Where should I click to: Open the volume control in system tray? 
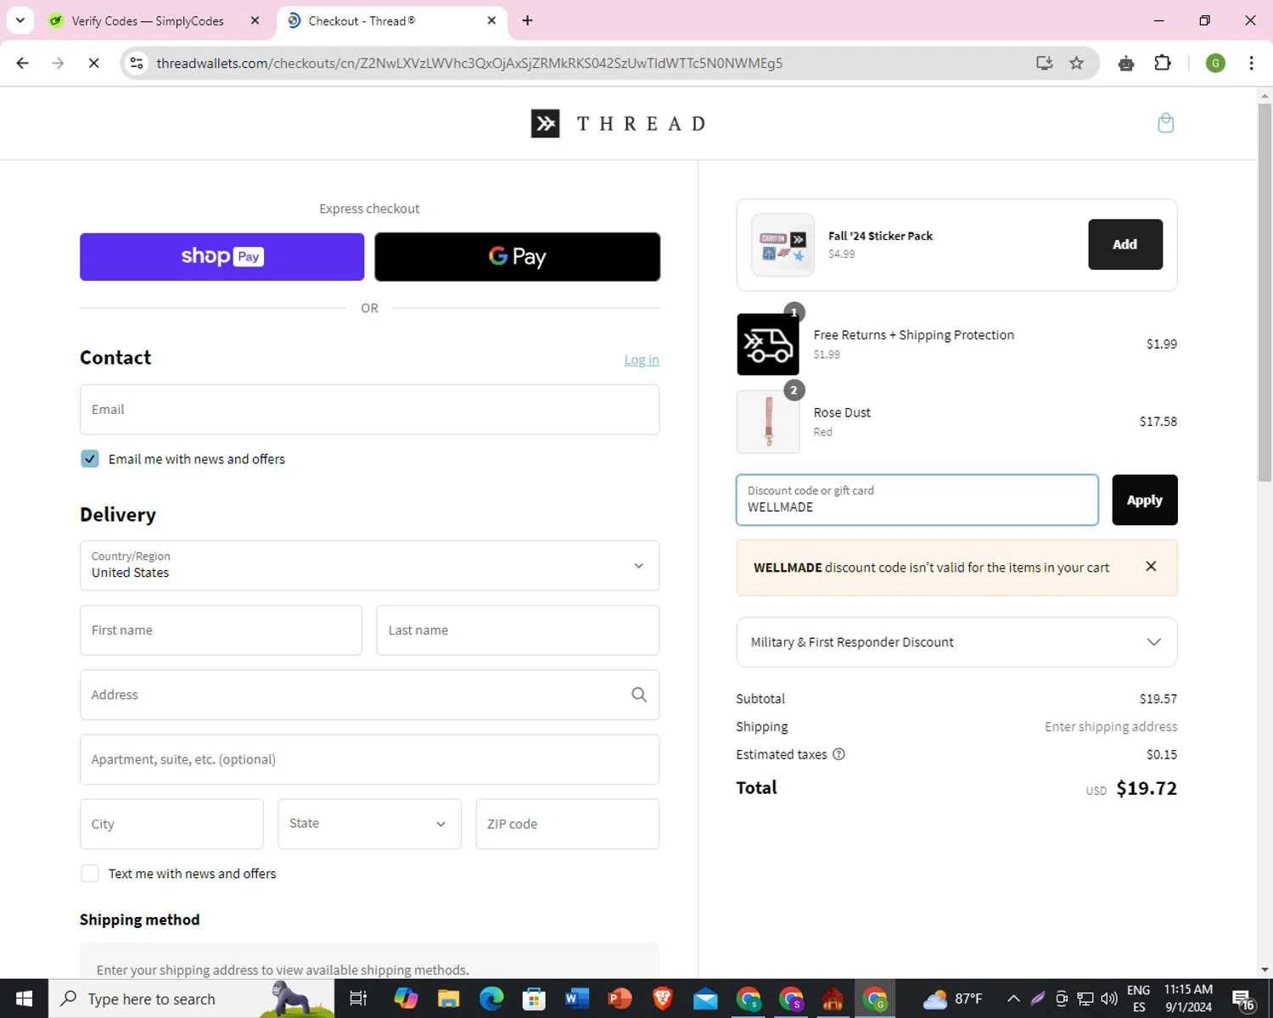click(x=1109, y=998)
